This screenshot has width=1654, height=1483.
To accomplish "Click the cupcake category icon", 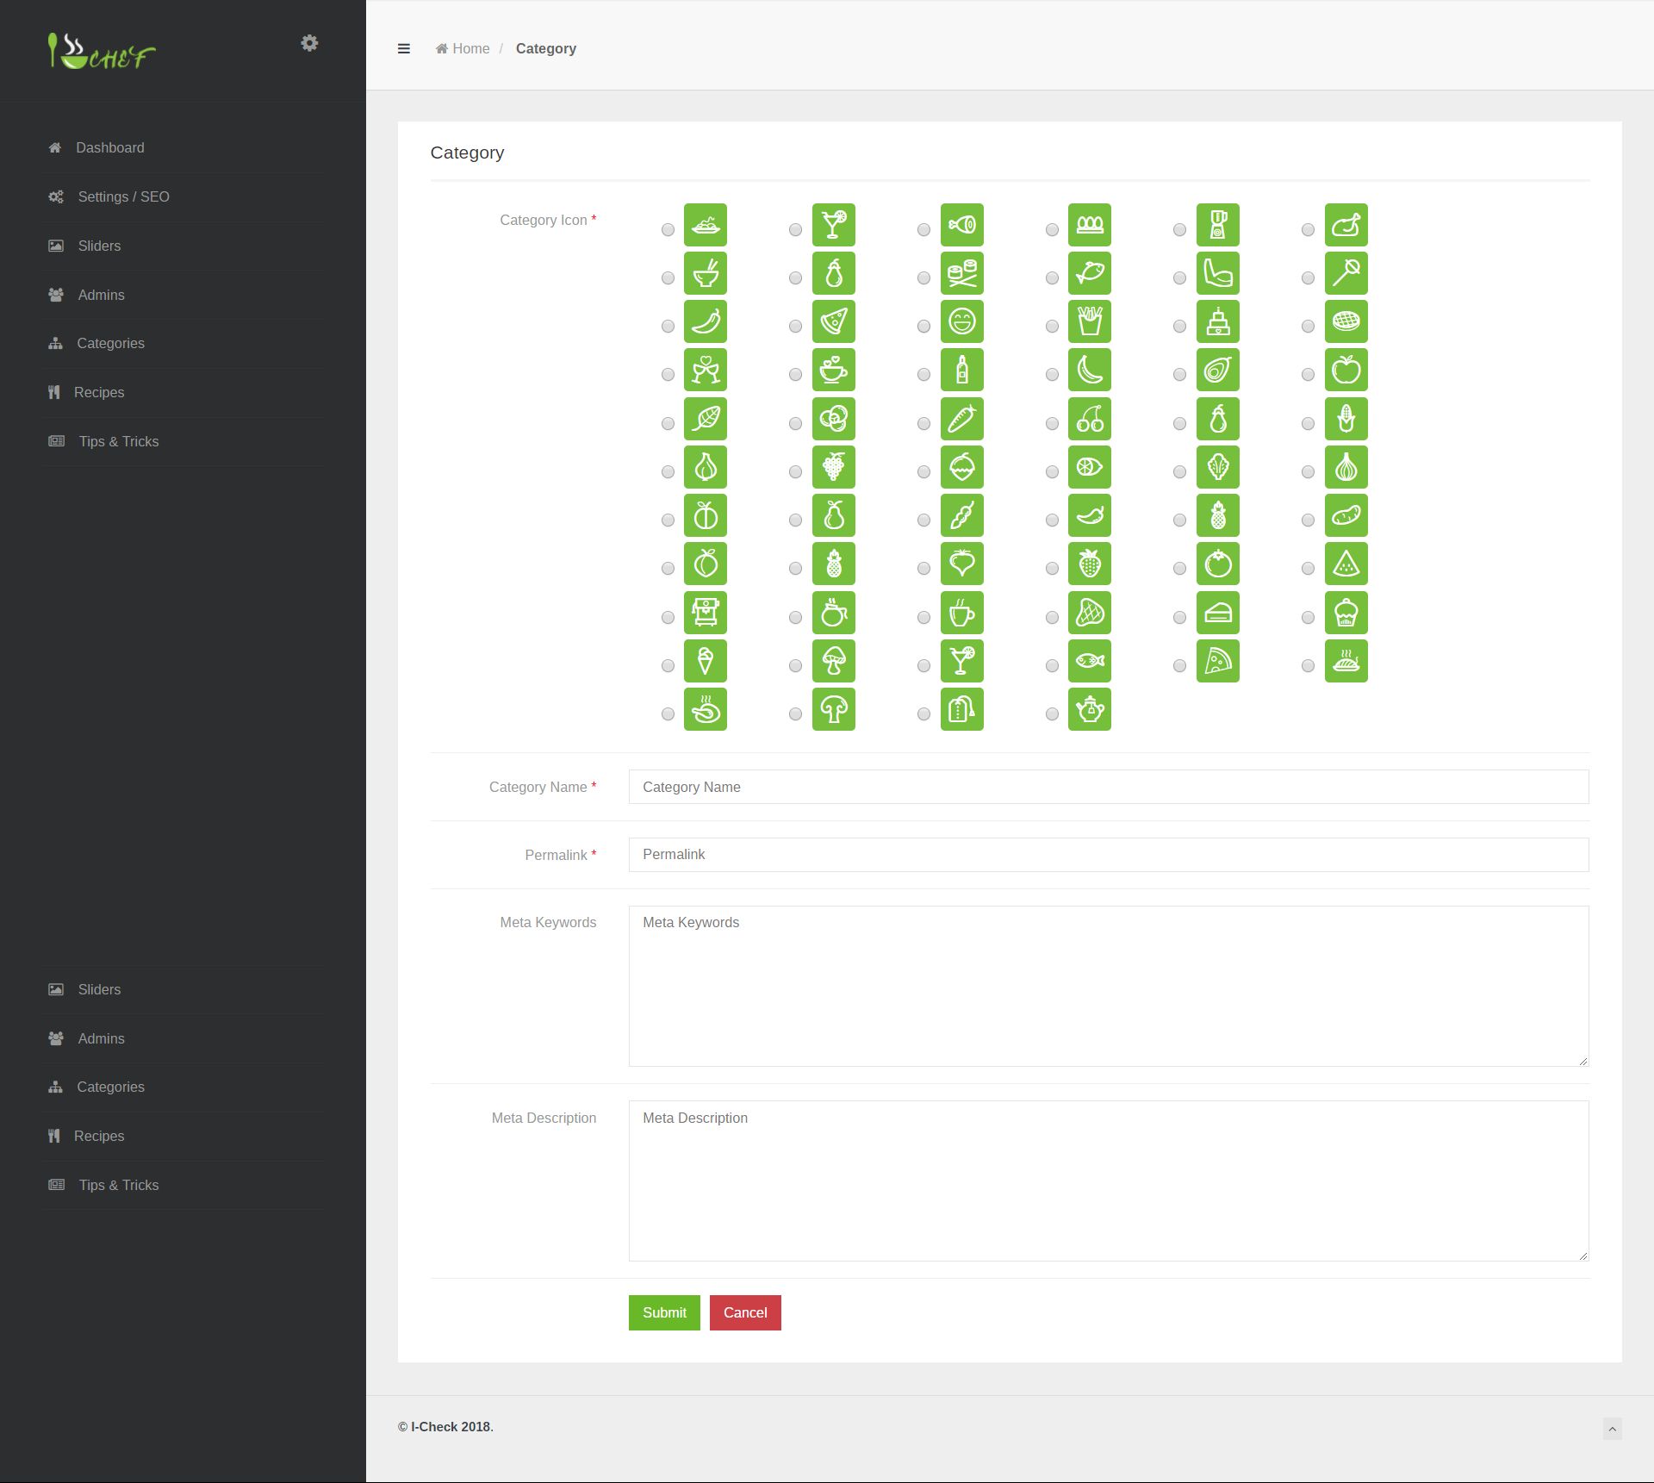I will (x=1346, y=614).
